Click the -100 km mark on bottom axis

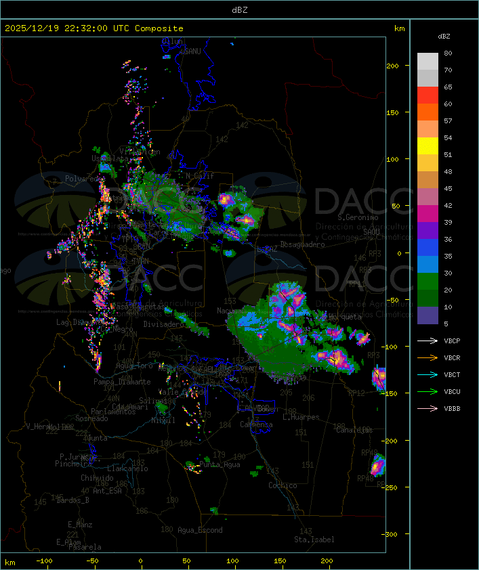pos(44,561)
